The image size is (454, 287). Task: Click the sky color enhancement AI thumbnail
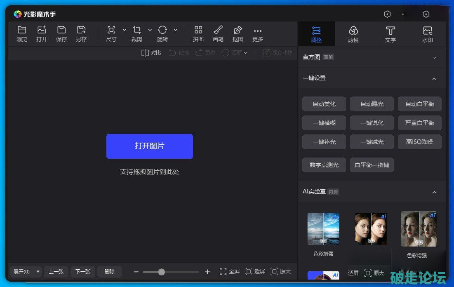[323, 228]
